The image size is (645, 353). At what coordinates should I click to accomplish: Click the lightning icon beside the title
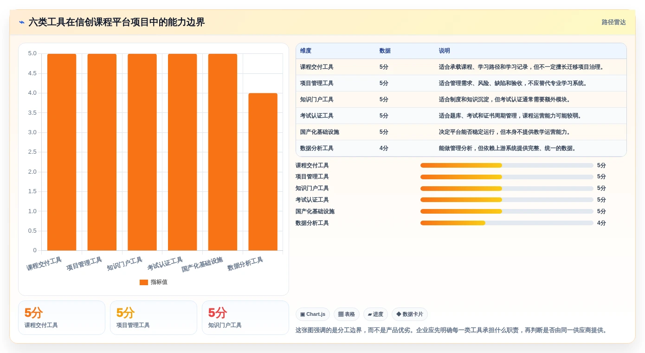(22, 22)
